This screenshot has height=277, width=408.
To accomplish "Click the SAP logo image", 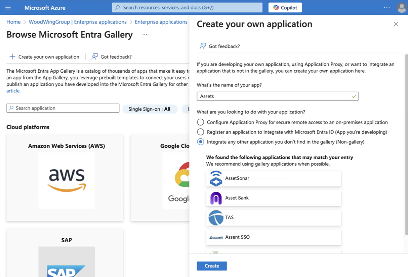I will pos(67,262).
